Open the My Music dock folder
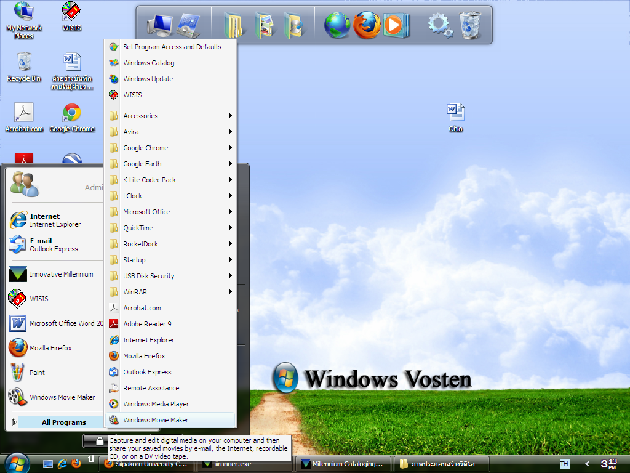Viewport: 630px width, 473px height. tap(293, 25)
